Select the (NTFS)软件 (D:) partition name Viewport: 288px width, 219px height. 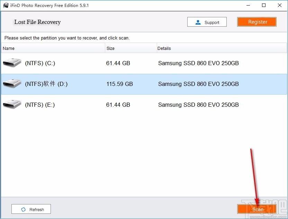tap(46, 84)
